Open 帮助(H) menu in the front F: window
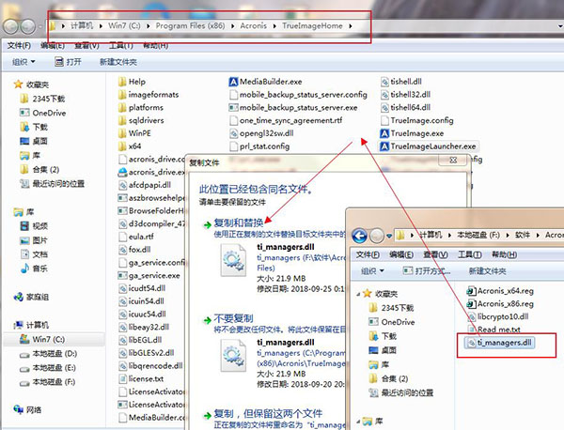Image resolution: width=564 pixels, height=430 pixels. pos(504,255)
